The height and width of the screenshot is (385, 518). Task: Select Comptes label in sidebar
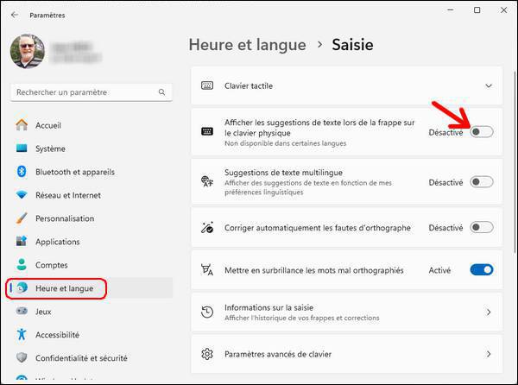tap(52, 265)
